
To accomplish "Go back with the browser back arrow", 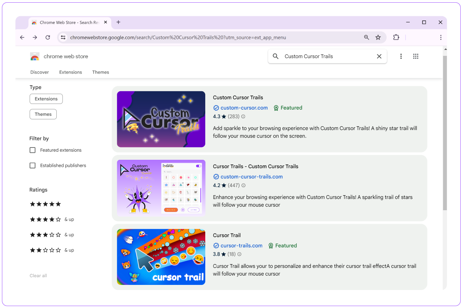I will [22, 37].
